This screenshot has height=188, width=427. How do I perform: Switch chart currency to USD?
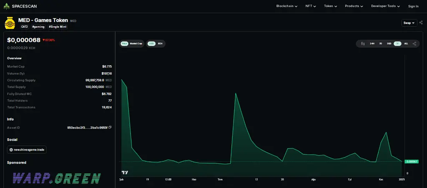(x=151, y=44)
